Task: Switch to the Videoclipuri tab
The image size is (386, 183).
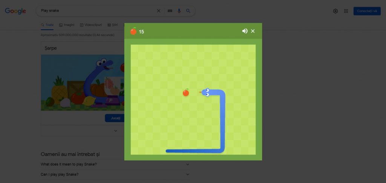Action: (91, 25)
